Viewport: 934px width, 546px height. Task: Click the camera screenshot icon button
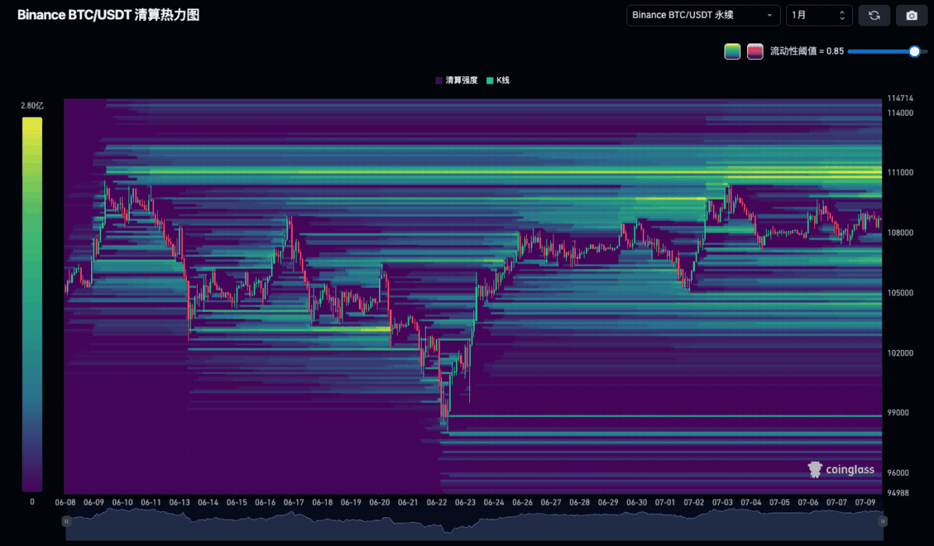(912, 15)
